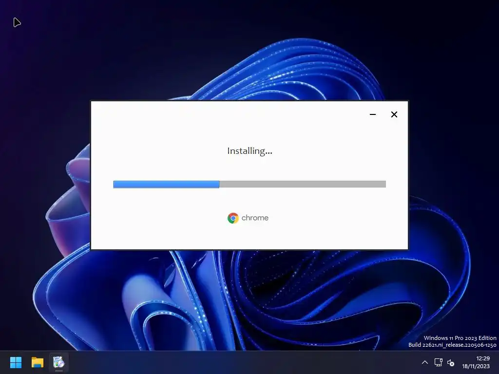Minimize the Chrome installer window
The height and width of the screenshot is (374, 499).
click(373, 114)
